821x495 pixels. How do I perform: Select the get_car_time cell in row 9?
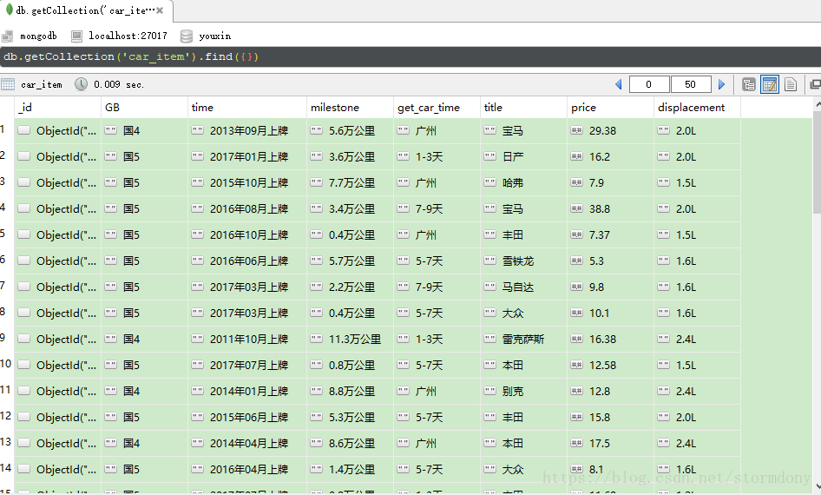pos(437,339)
